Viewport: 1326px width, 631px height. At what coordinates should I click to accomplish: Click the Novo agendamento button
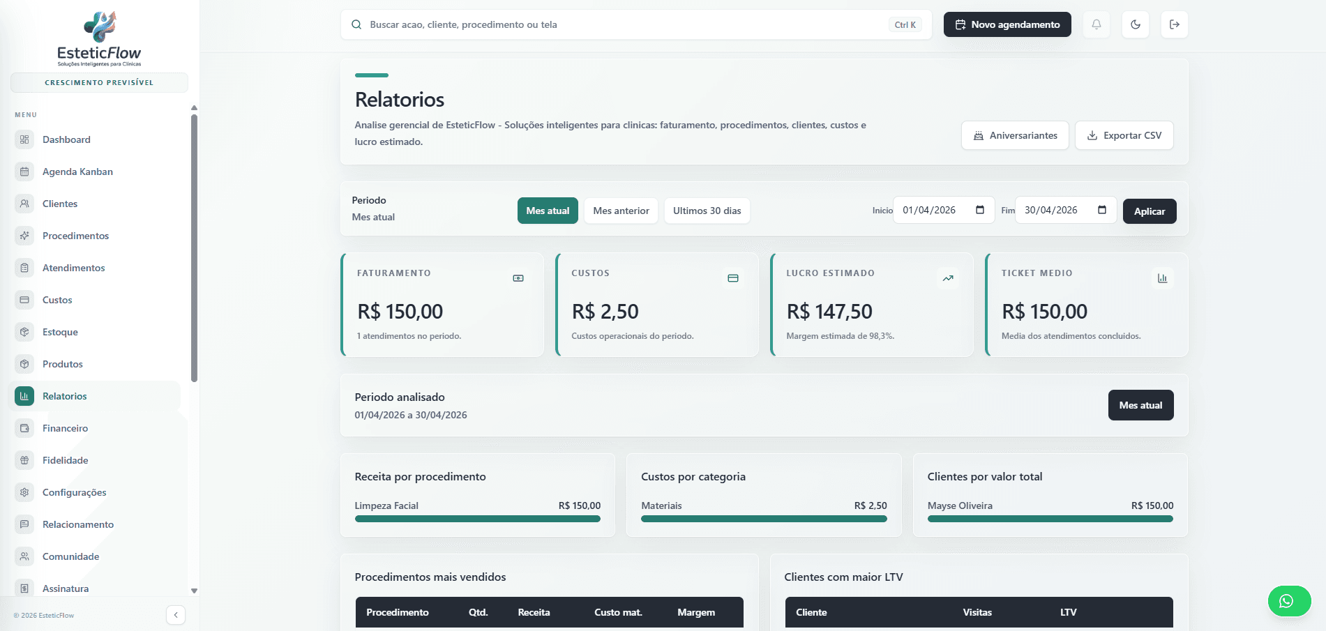[x=1007, y=24]
